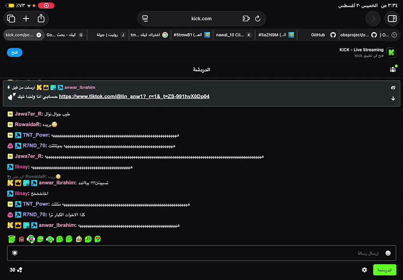403x280 pixels.
Task: Close the kick.com/po... tab
Action: [x=39, y=35]
